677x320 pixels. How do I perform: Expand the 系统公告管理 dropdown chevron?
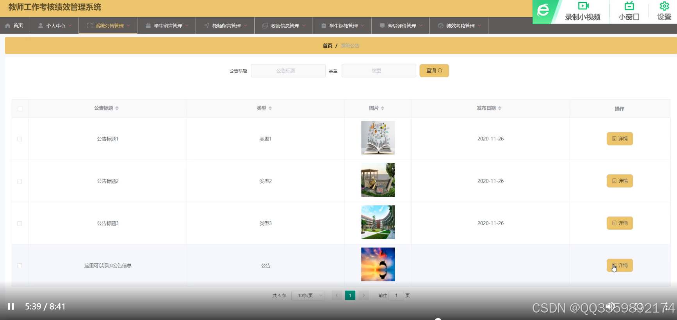pyautogui.click(x=128, y=26)
